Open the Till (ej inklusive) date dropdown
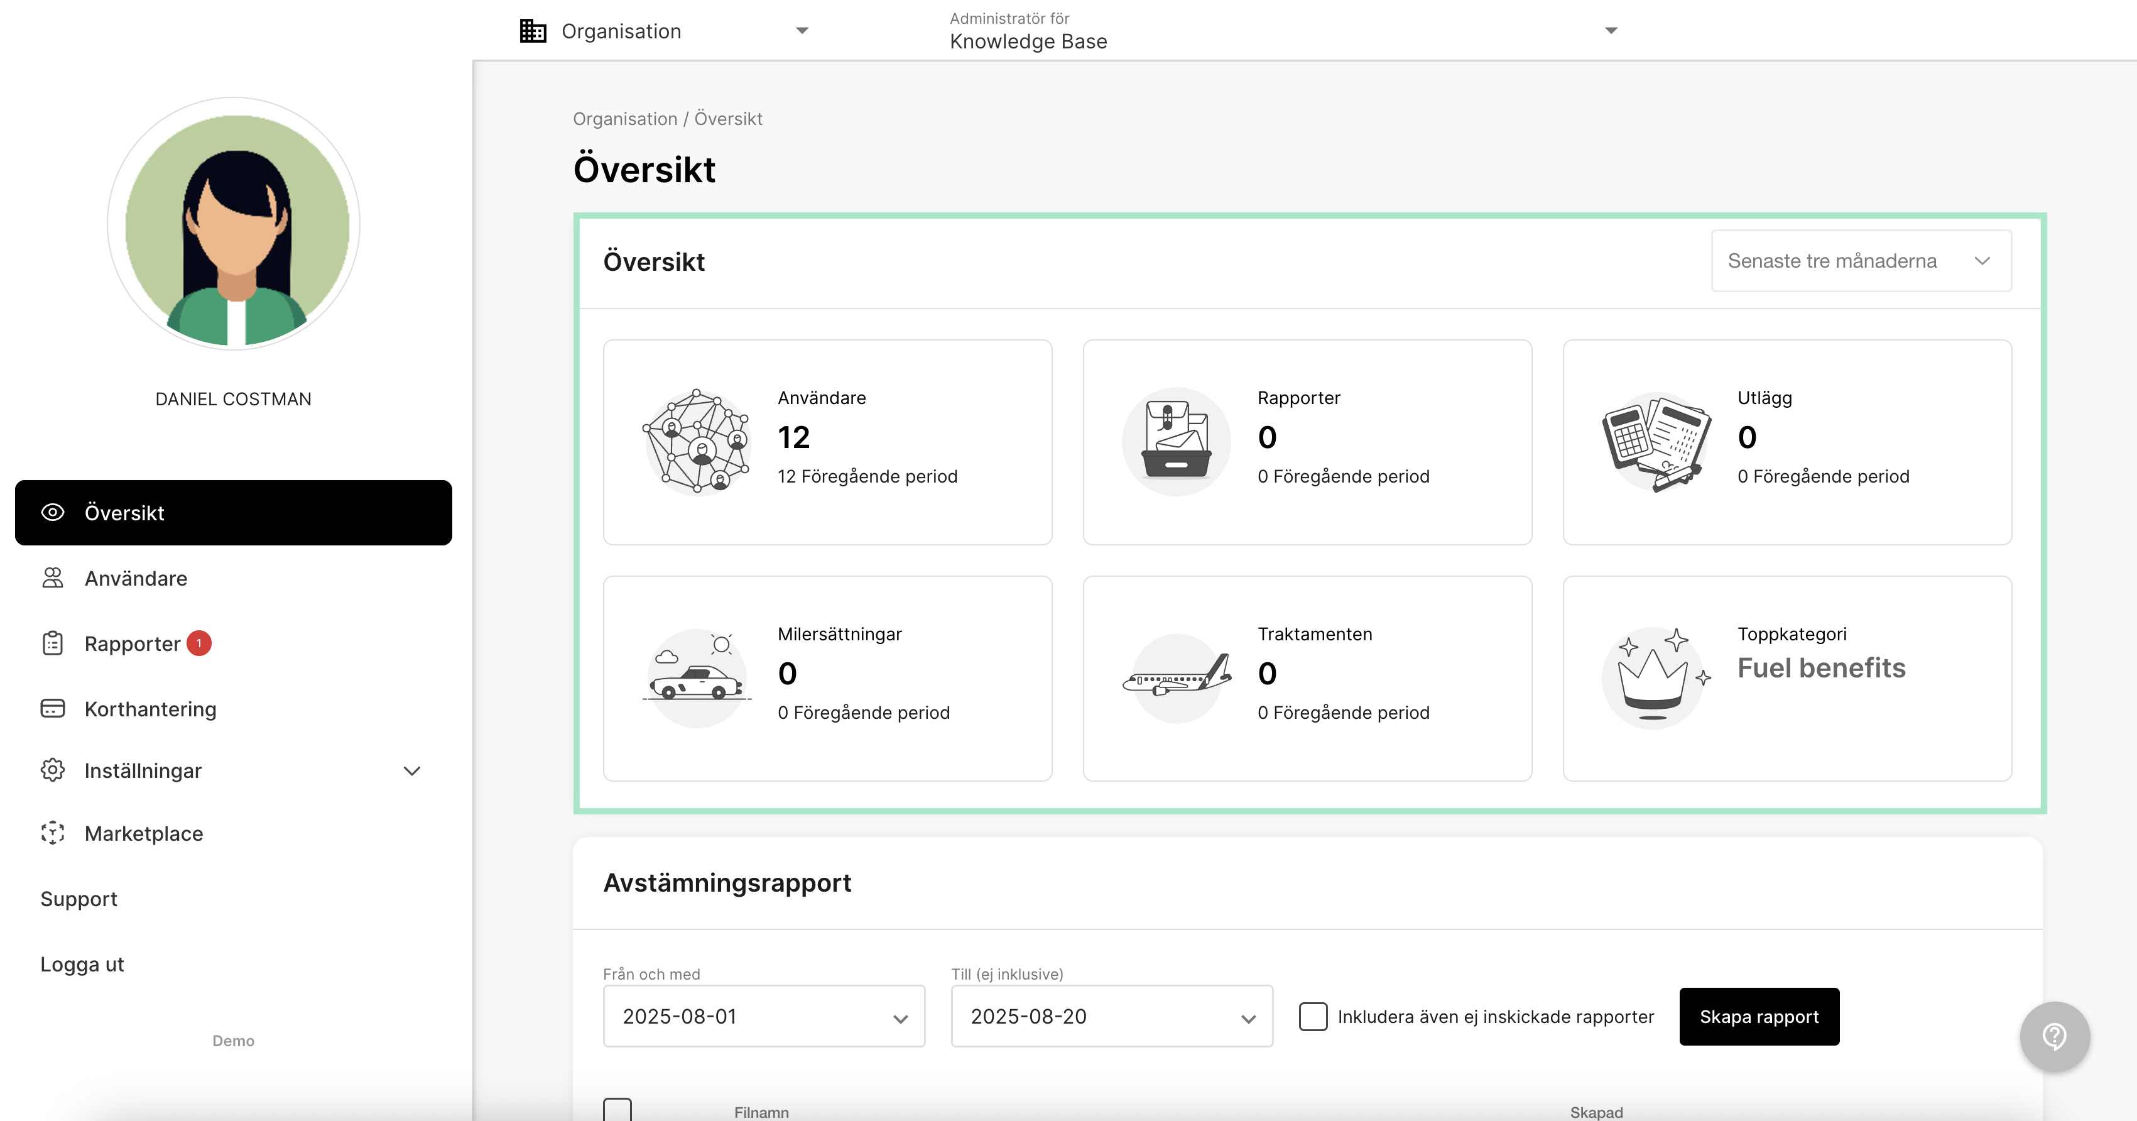2137x1121 pixels. 1112,1017
